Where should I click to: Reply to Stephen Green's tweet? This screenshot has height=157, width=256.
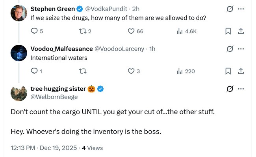click(x=34, y=31)
